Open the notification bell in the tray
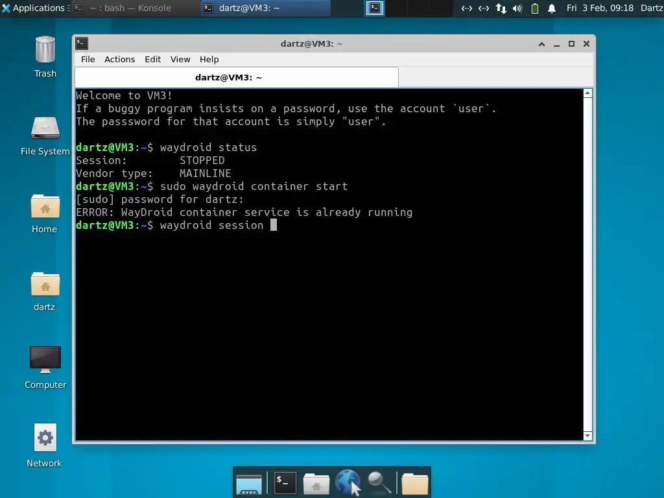 [x=552, y=8]
